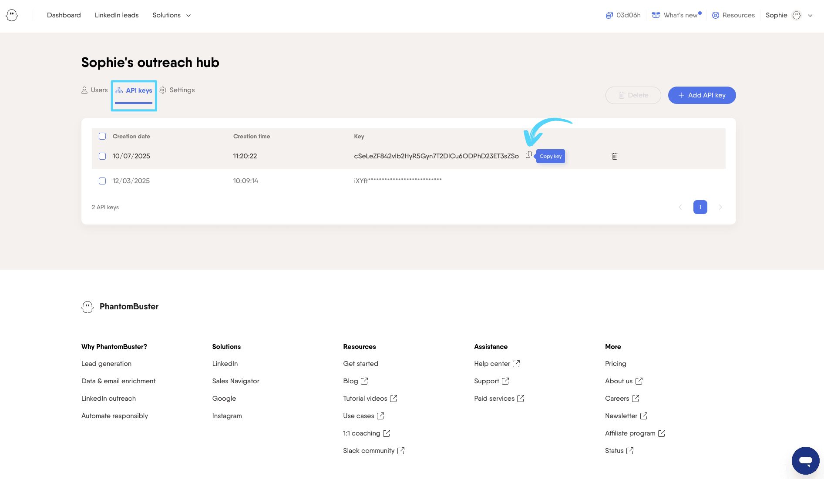Viewport: 824px width, 479px height.
Task: Copy the first API key using copy icon
Action: [528, 155]
